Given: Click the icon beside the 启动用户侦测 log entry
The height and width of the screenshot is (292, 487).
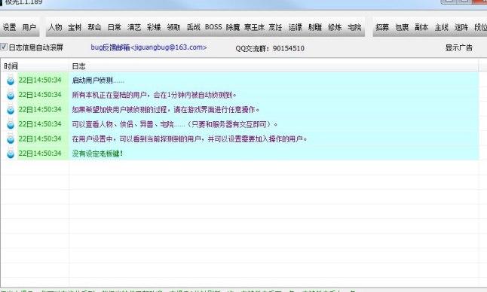Looking at the screenshot, I should pos(11,81).
